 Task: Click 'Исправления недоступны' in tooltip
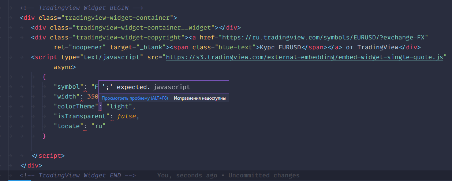coord(200,98)
